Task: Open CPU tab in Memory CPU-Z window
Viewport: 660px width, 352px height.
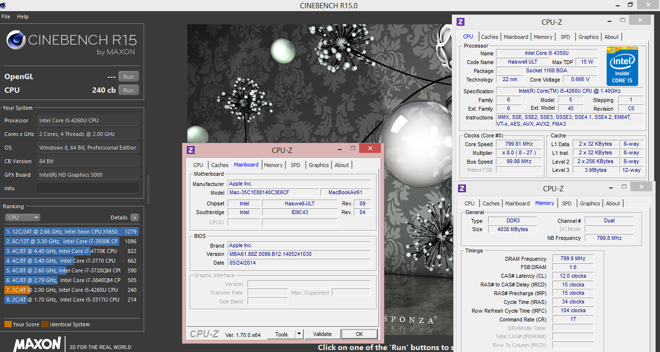Action: 469,203
